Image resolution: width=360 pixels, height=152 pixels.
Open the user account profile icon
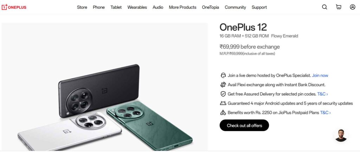352,7
